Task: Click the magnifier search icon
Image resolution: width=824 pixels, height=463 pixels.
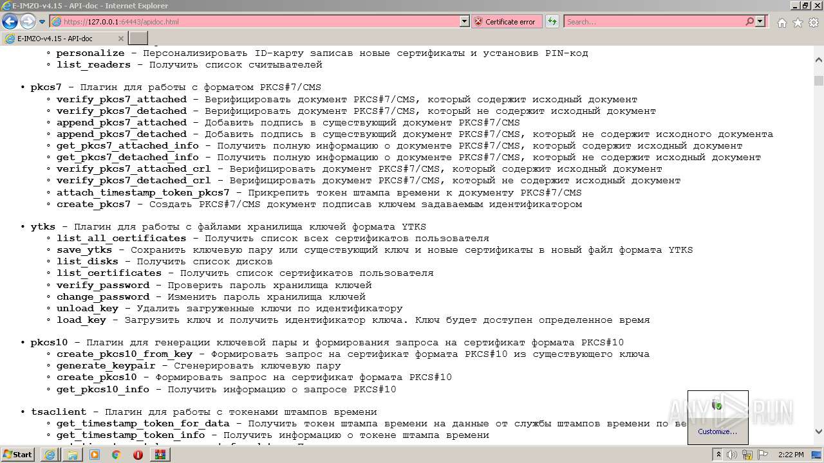Action: 749,21
